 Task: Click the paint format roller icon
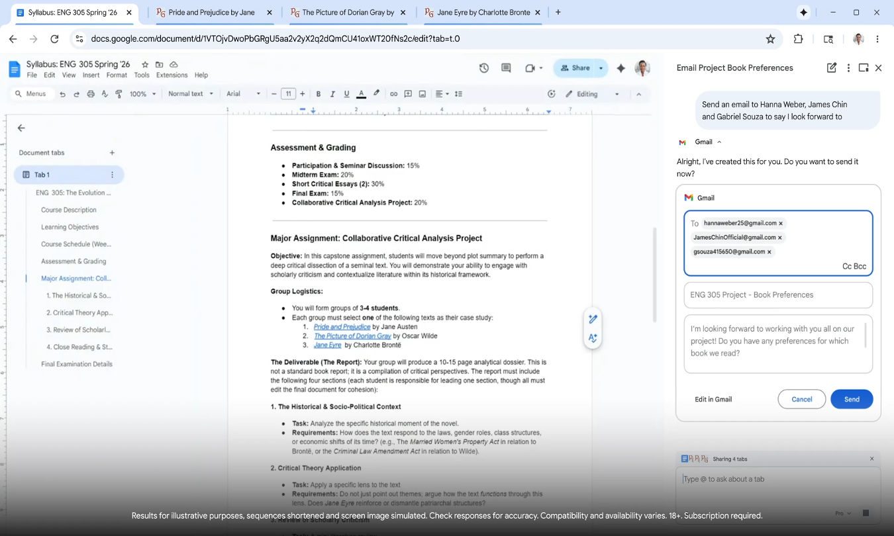pyautogui.click(x=119, y=94)
